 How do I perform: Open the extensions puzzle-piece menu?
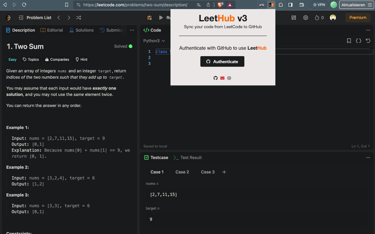point(281,5)
